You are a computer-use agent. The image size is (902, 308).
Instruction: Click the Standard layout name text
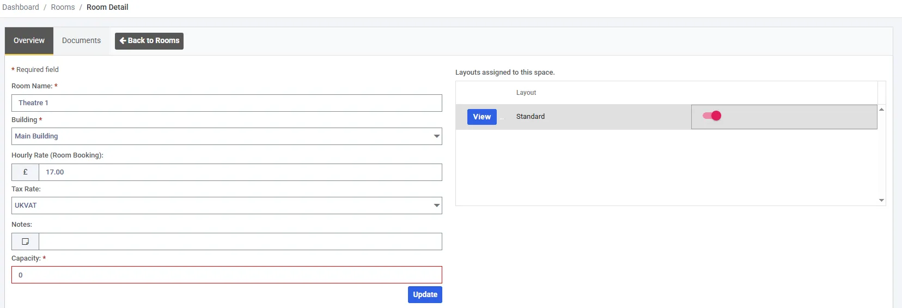point(531,117)
